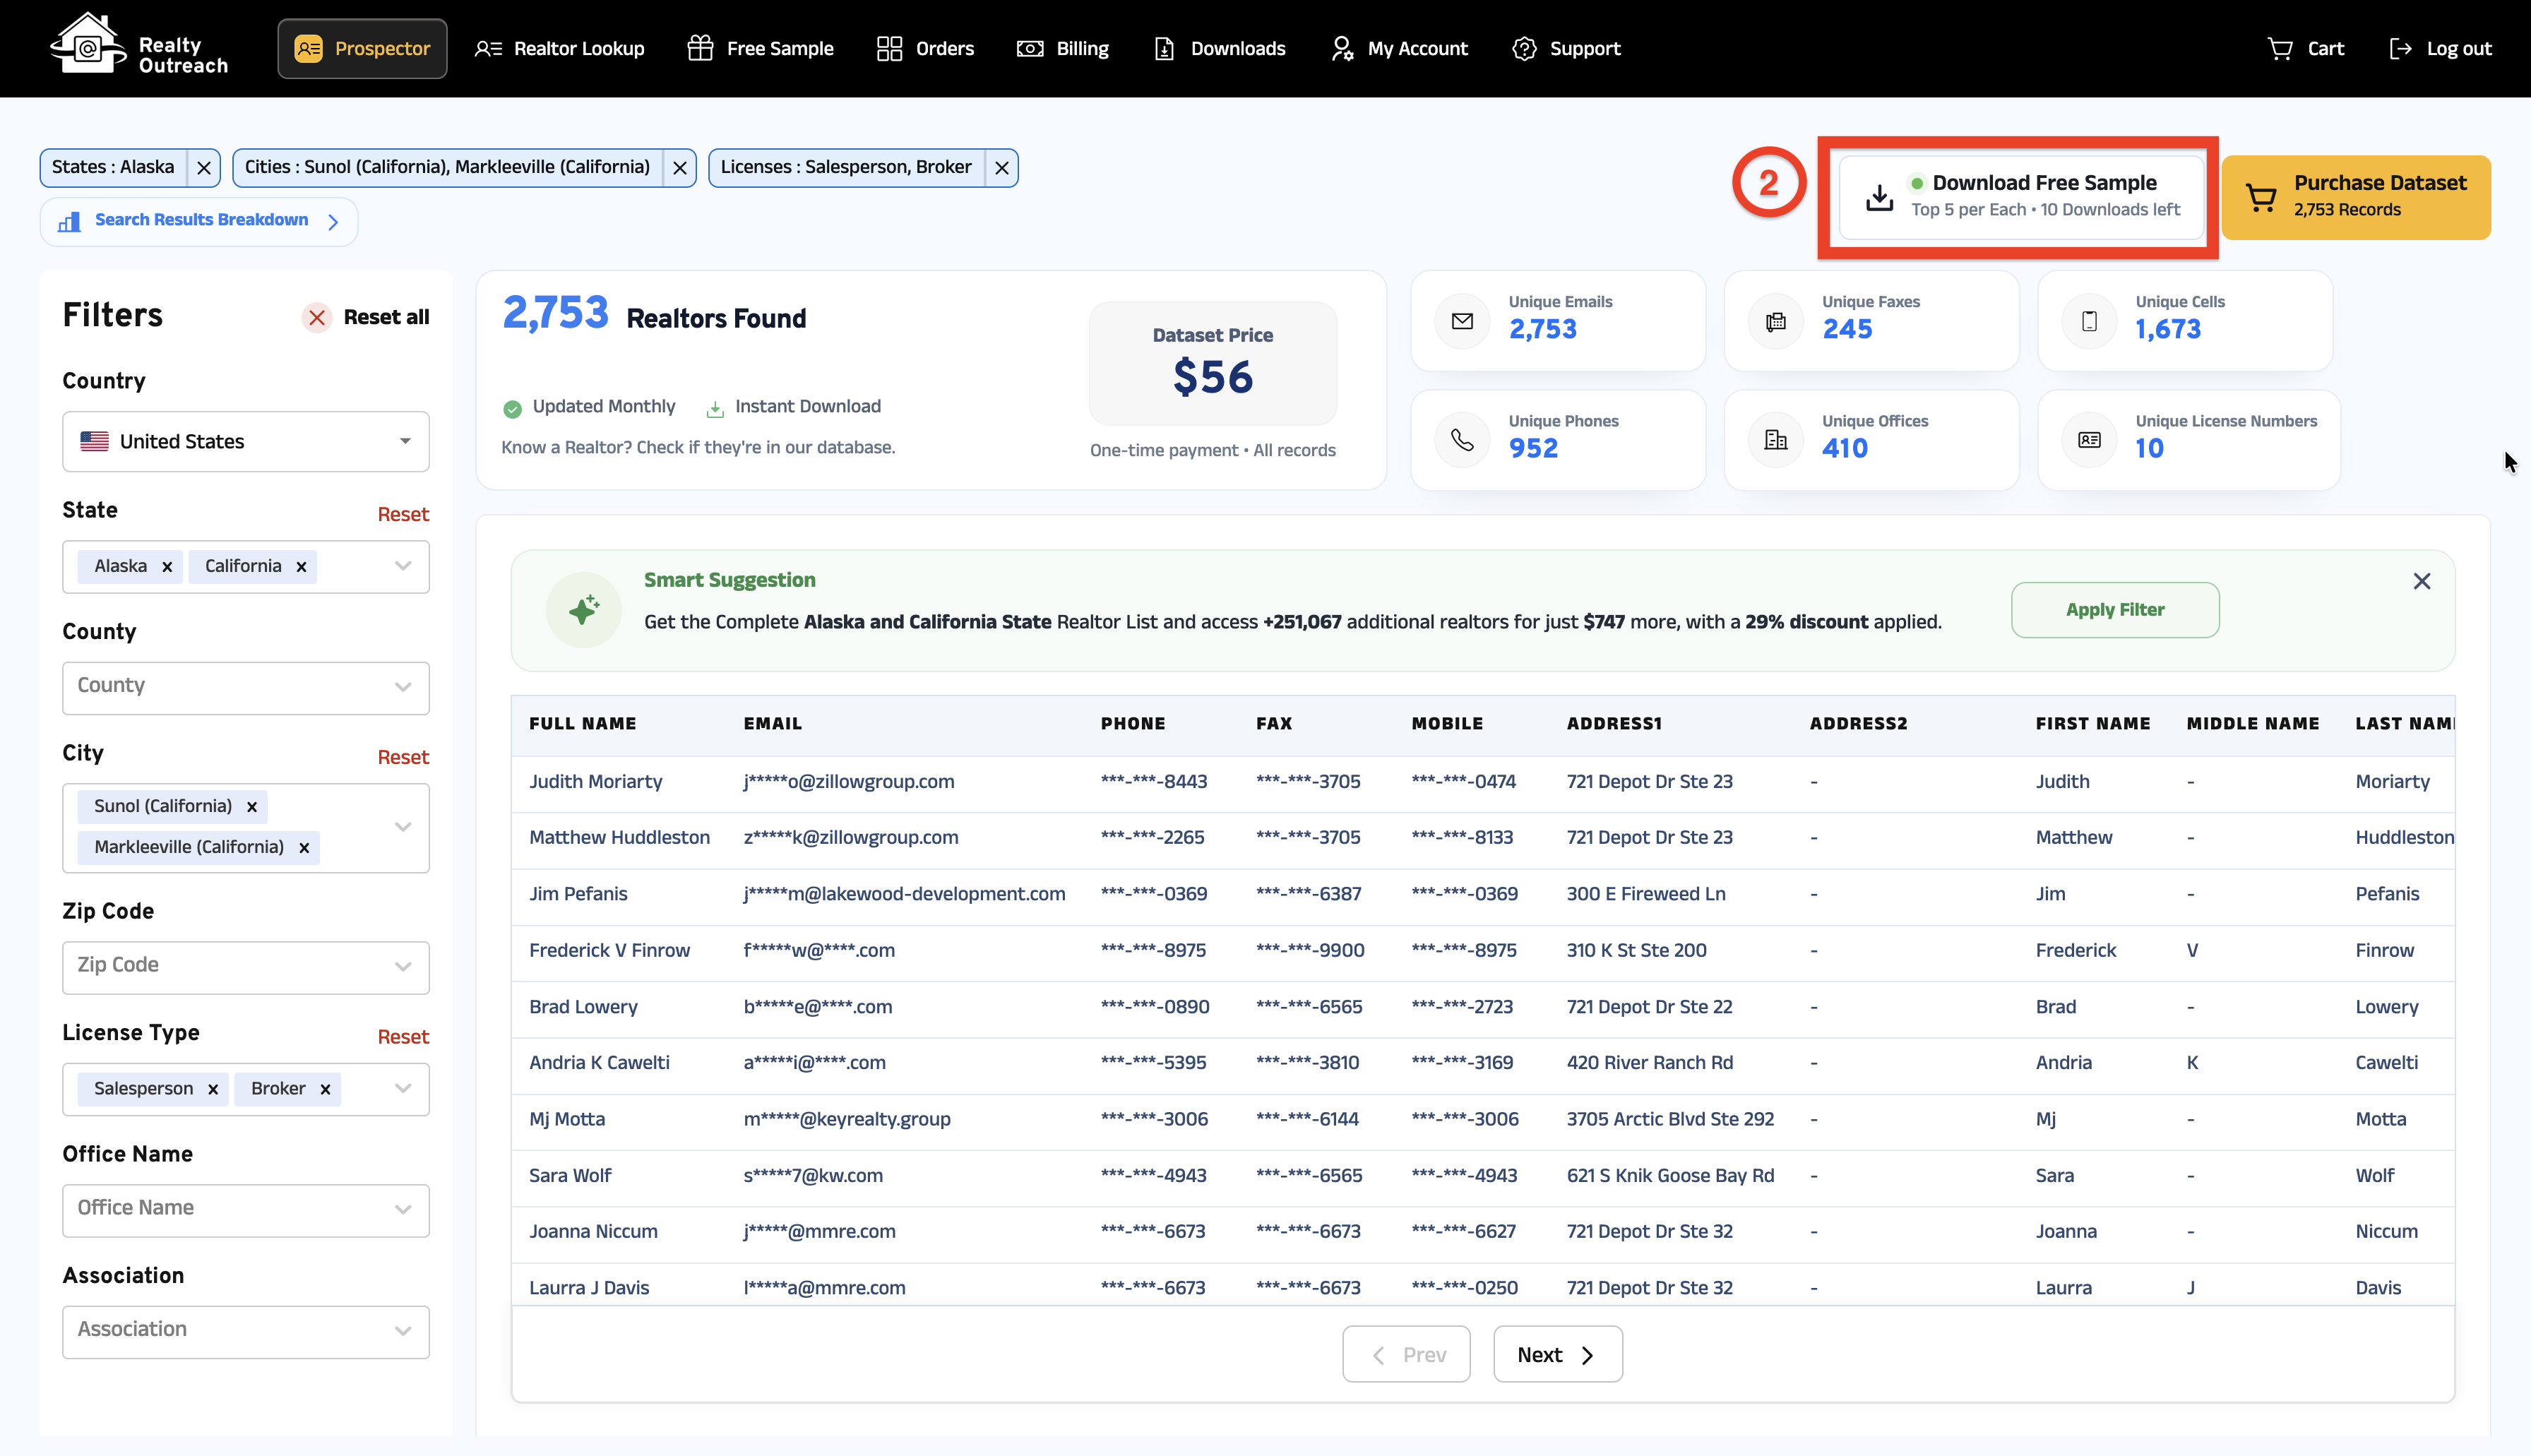The image size is (2531, 1456).
Task: Open the Orders page
Action: click(925, 48)
